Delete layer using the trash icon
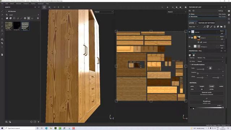 click(225, 27)
